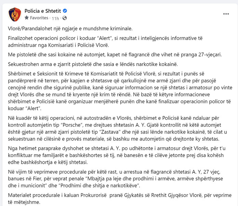The height and width of the screenshot is (206, 238).
Task: Click the Policia e Shtetit profile avatar
Action: click(15, 14)
